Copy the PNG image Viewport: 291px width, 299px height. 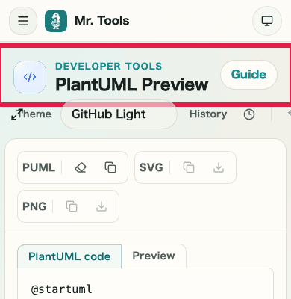coord(72,206)
